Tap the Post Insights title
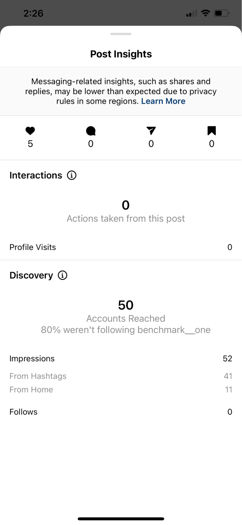Screen dimensions: 242x525 (121, 54)
